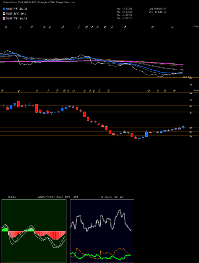
Task: Click the 'Pre O: 37.56' open value
Action: click(125, 9)
